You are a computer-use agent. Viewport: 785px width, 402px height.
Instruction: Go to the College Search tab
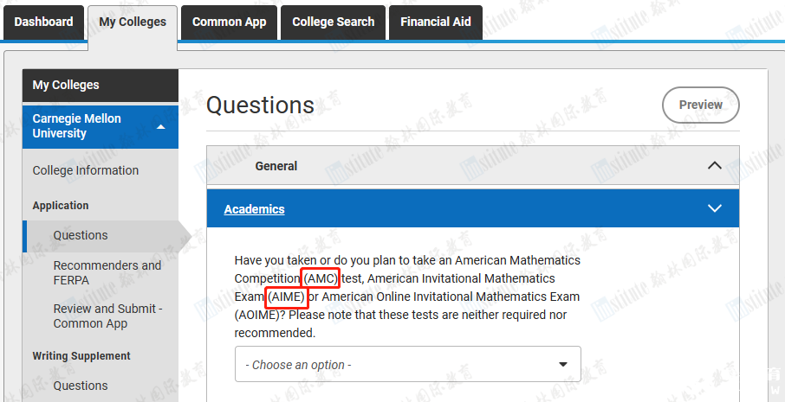pyautogui.click(x=334, y=22)
